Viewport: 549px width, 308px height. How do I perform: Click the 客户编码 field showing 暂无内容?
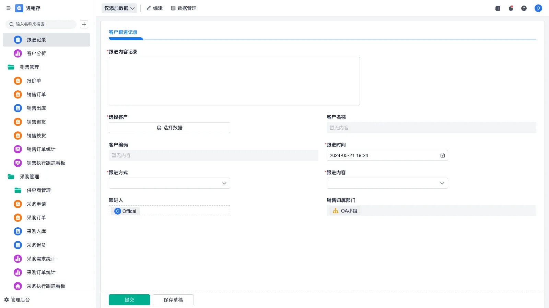(x=213, y=155)
